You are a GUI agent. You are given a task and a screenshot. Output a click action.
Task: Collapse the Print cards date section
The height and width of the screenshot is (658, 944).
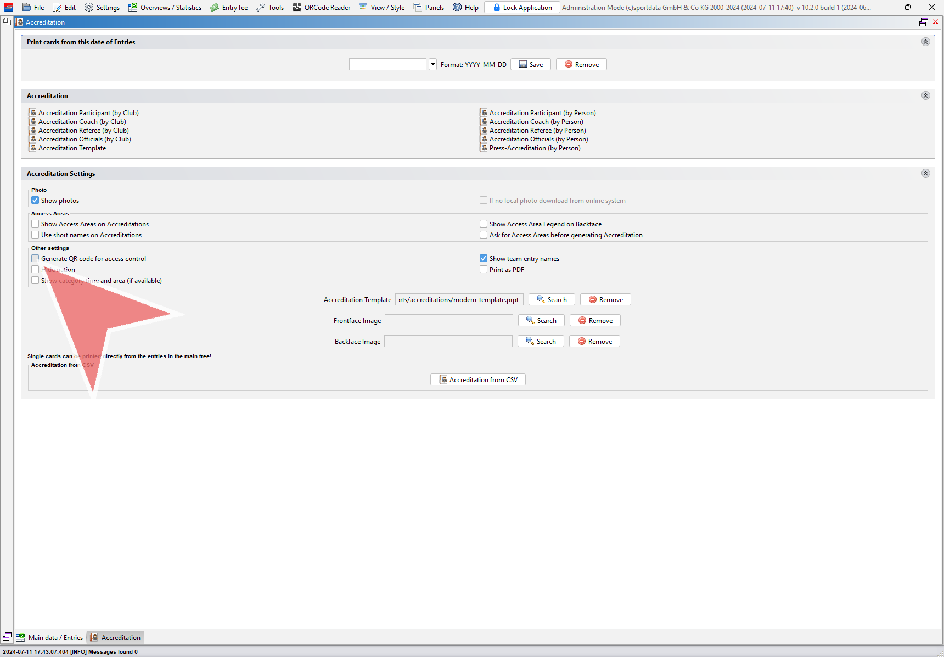[925, 42]
